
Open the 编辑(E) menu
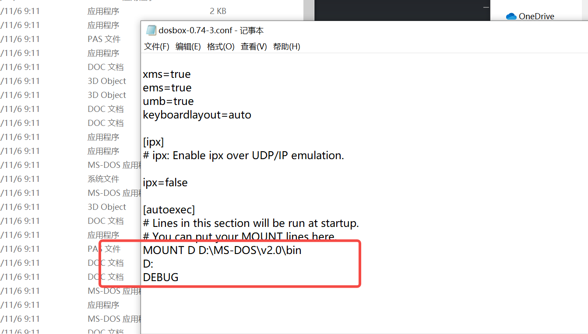188,46
